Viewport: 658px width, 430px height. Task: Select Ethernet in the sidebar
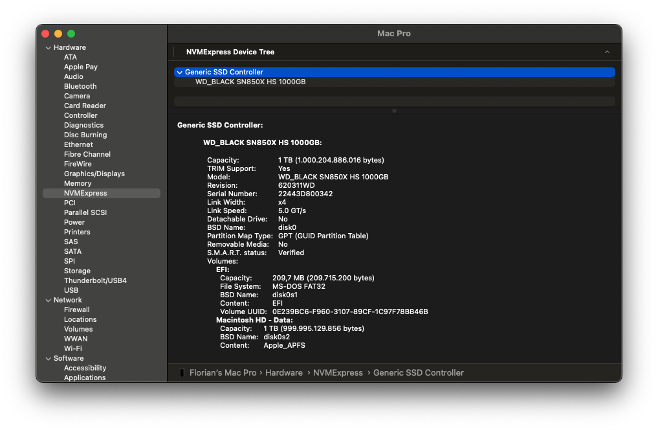(78, 144)
